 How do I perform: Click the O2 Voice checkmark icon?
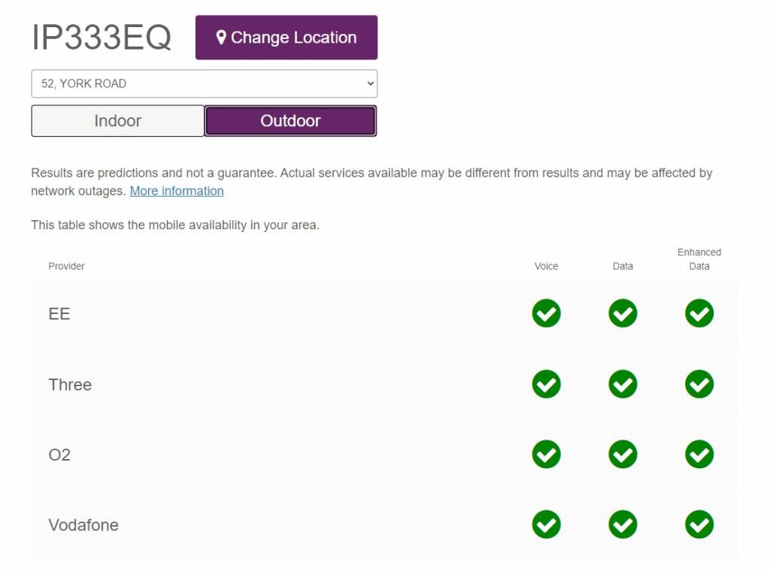point(546,455)
